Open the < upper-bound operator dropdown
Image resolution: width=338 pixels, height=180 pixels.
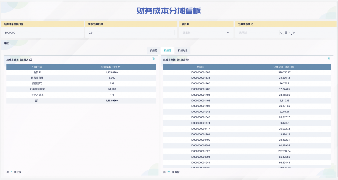point(290,33)
